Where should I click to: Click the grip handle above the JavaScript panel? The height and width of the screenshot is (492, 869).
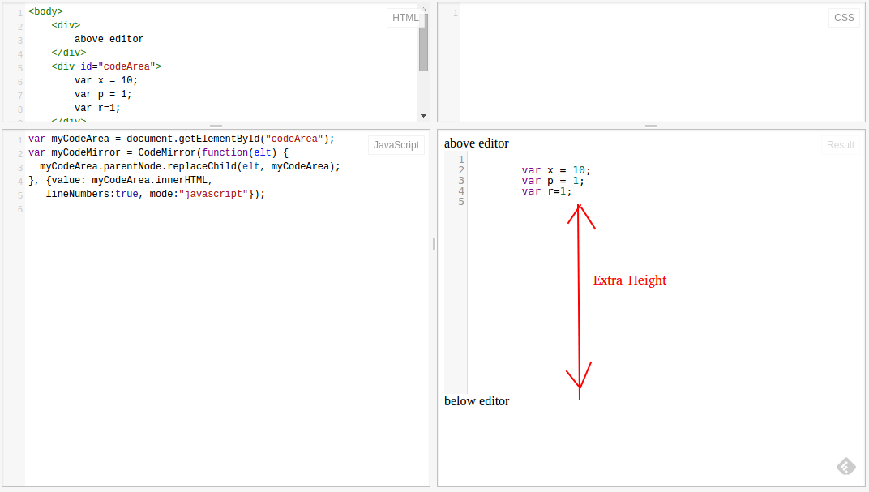coord(216,126)
